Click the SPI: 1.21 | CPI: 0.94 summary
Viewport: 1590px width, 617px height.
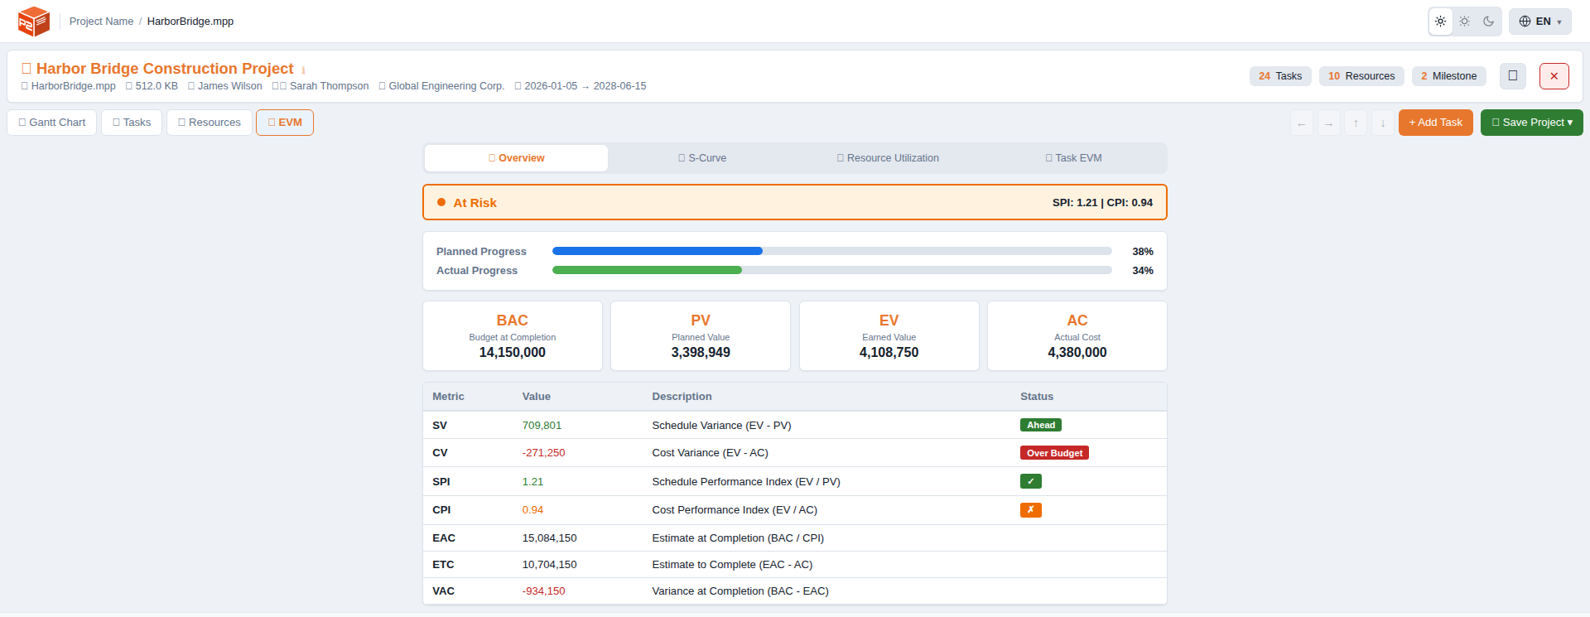point(1102,203)
